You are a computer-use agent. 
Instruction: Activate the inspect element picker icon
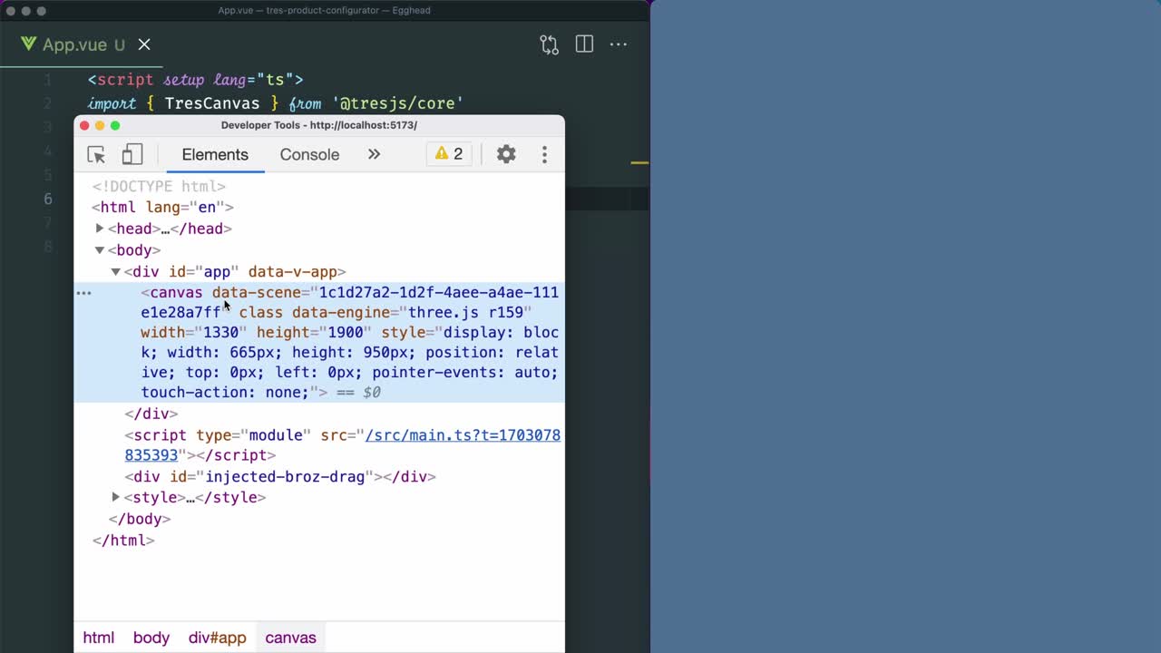[96, 154]
